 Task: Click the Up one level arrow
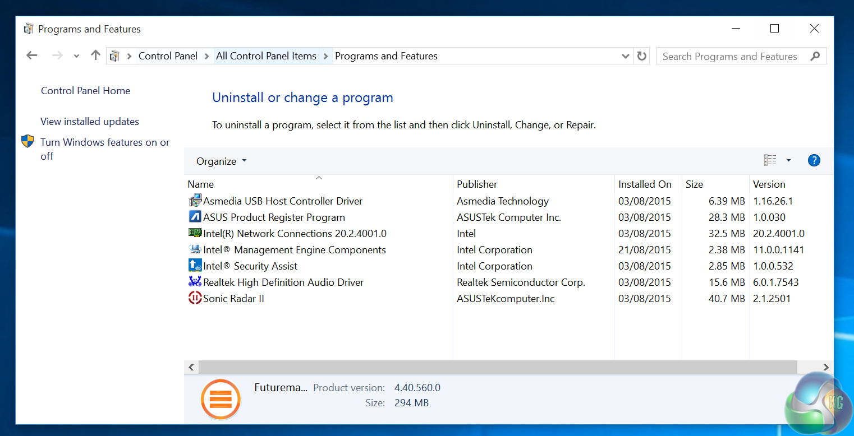pos(95,55)
